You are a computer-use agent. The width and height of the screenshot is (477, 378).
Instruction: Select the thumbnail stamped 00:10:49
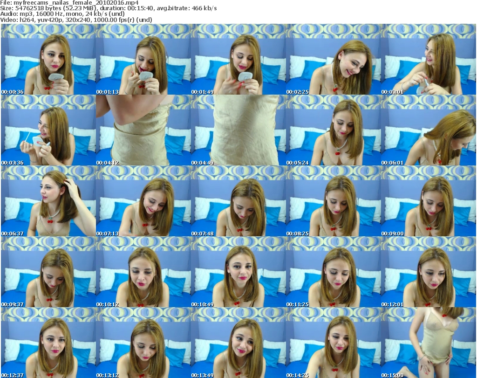click(238, 272)
